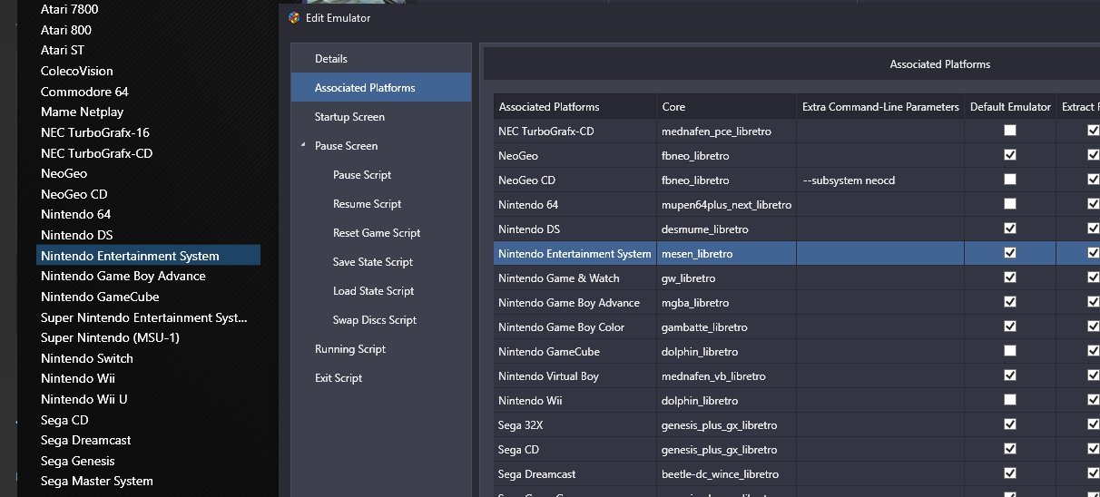Uncheck Default Emulator for Sega 32X row
This screenshot has height=497, width=1100.
click(x=1010, y=424)
